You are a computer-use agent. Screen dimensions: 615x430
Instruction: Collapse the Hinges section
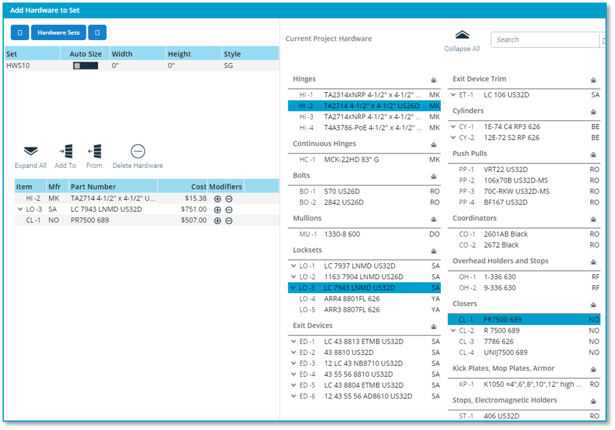(433, 80)
